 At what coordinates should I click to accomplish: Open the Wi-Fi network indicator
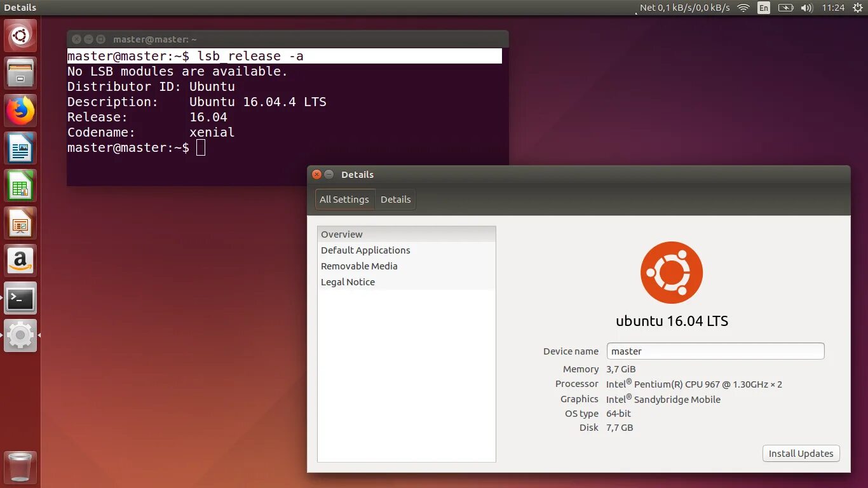tap(743, 8)
